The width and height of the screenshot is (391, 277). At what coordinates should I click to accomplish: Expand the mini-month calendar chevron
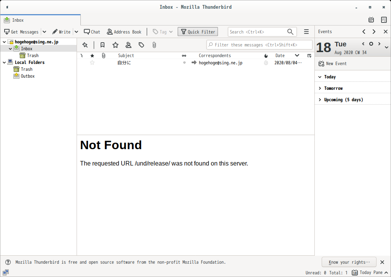[x=386, y=47]
